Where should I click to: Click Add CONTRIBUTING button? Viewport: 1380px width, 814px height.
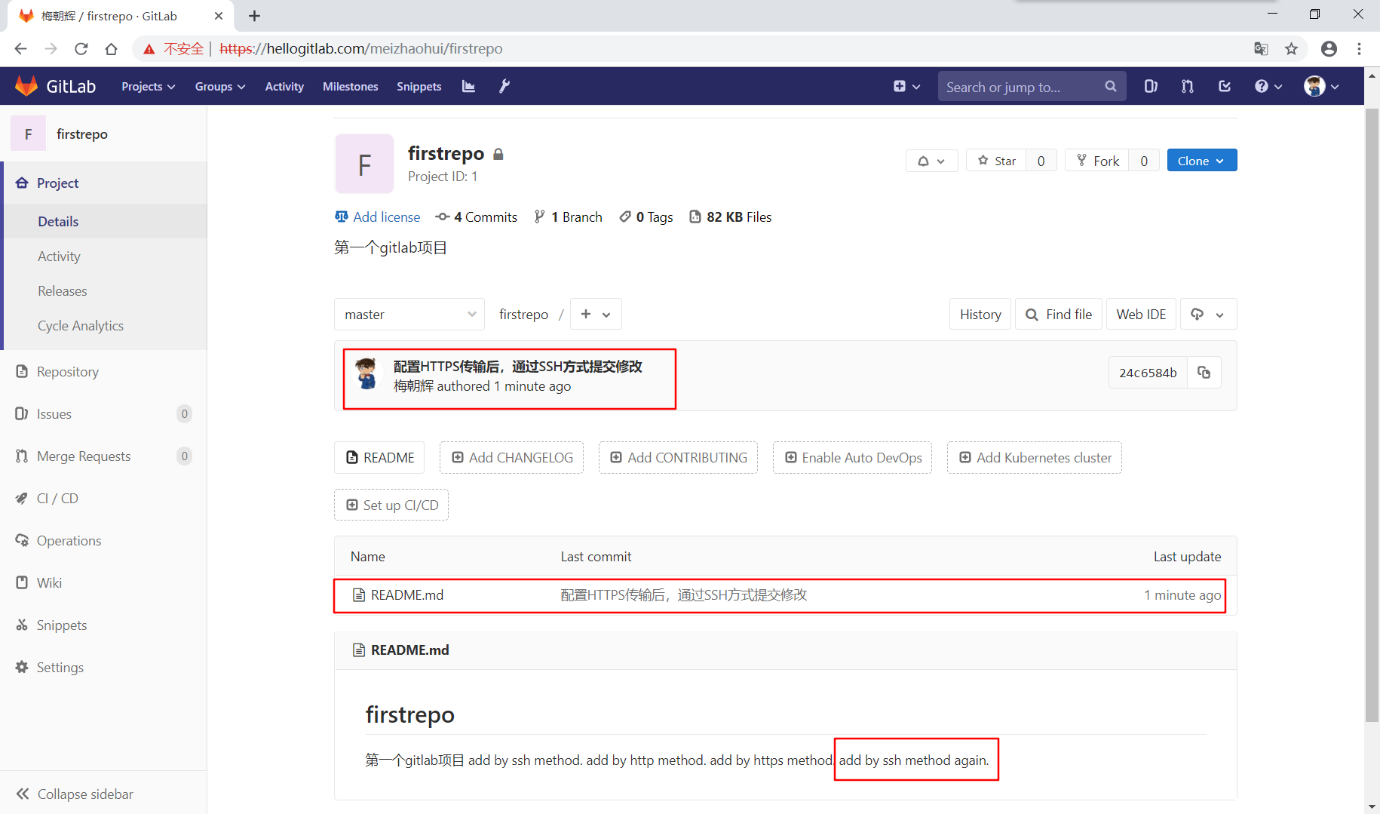click(679, 457)
